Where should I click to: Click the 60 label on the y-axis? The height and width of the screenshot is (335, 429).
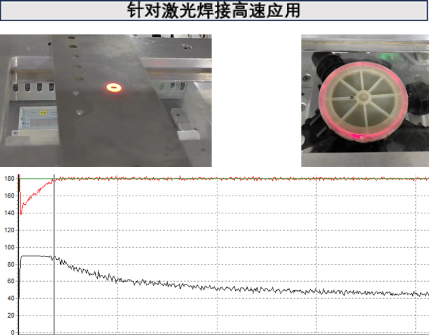point(10,281)
